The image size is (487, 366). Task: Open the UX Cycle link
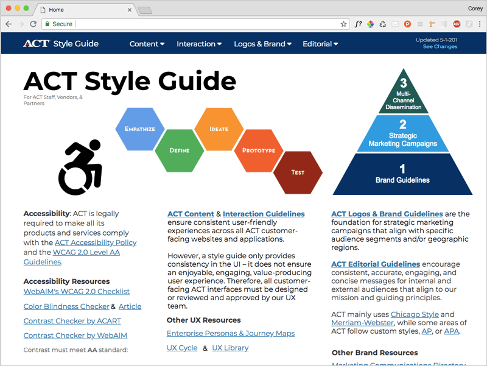tap(182, 348)
